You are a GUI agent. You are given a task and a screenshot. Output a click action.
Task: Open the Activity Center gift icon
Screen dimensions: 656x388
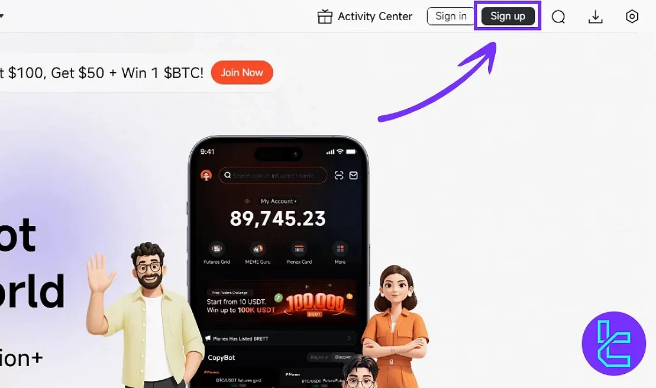pyautogui.click(x=325, y=17)
